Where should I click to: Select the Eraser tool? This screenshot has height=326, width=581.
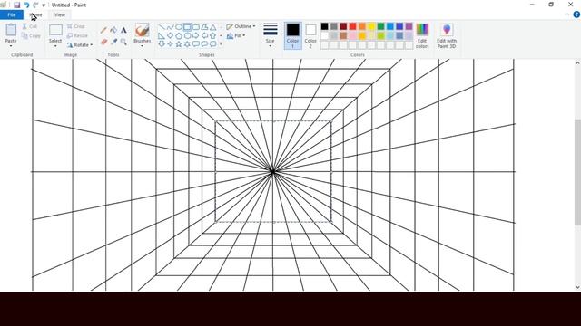tap(103, 42)
